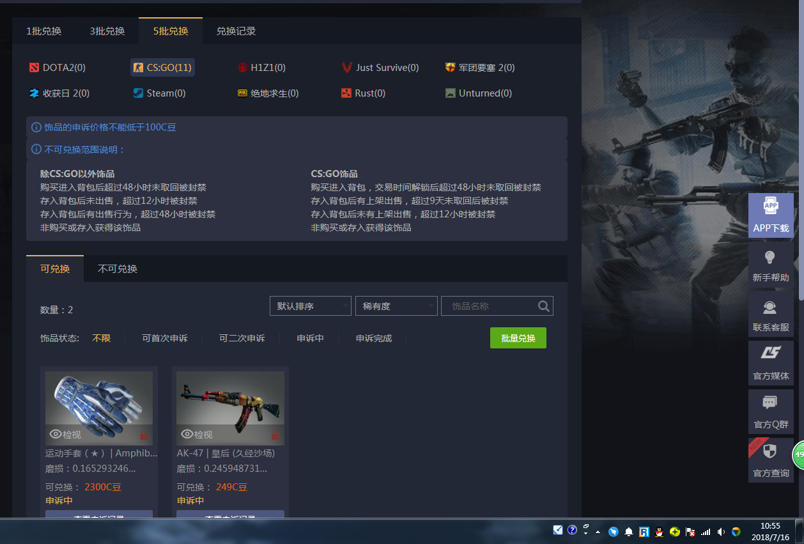Open the 1批兑换 tab
Viewport: 804px width, 544px height.
(x=44, y=31)
